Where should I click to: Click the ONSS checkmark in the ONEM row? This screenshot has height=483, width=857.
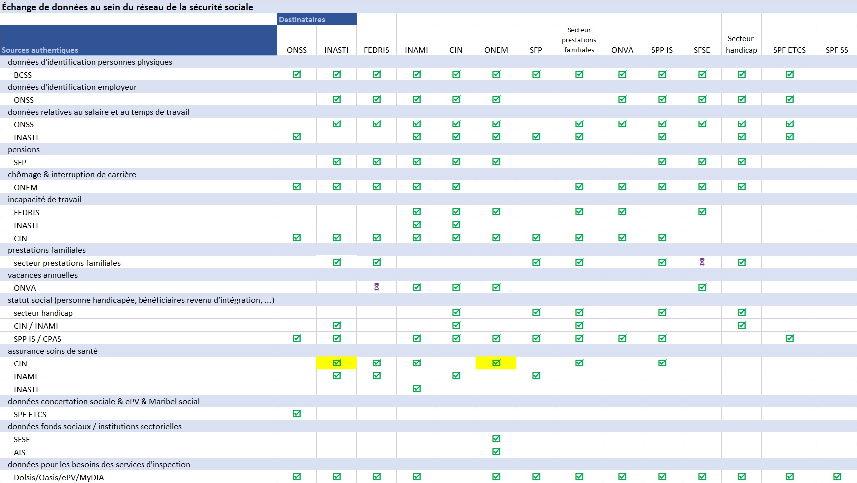click(x=297, y=187)
